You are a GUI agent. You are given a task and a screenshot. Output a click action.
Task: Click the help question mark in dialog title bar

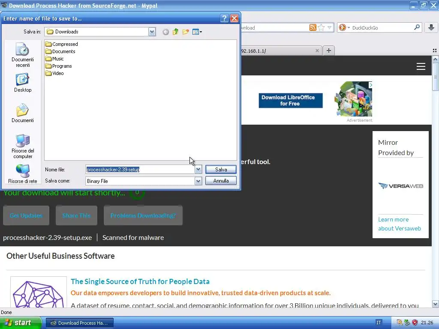(224, 18)
